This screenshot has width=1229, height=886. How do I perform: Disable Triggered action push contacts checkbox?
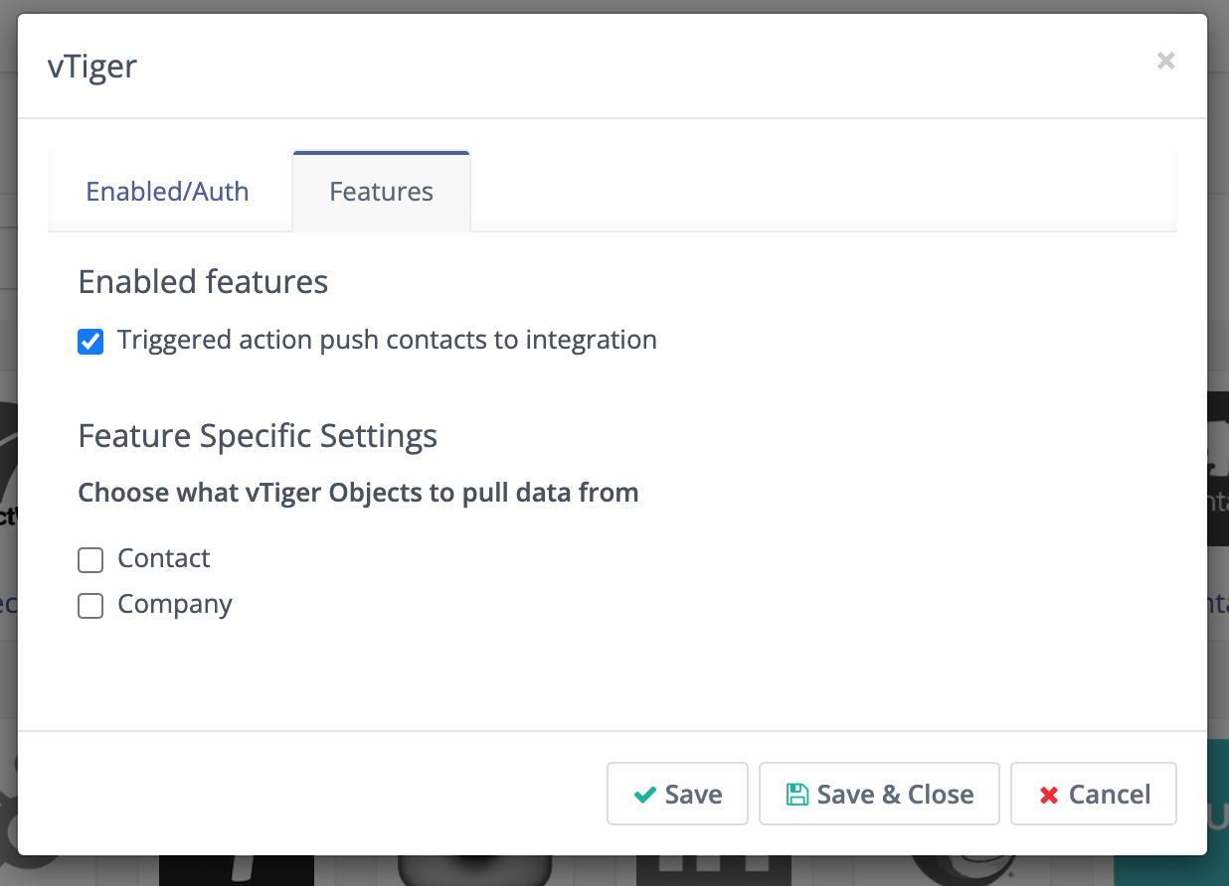coord(90,342)
